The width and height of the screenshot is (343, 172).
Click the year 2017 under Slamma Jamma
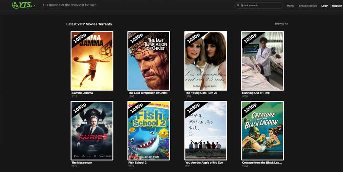pos(74,96)
